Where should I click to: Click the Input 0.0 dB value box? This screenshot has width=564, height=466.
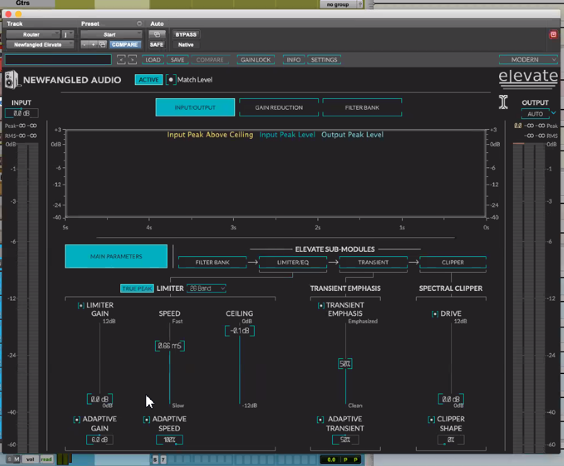pos(21,113)
